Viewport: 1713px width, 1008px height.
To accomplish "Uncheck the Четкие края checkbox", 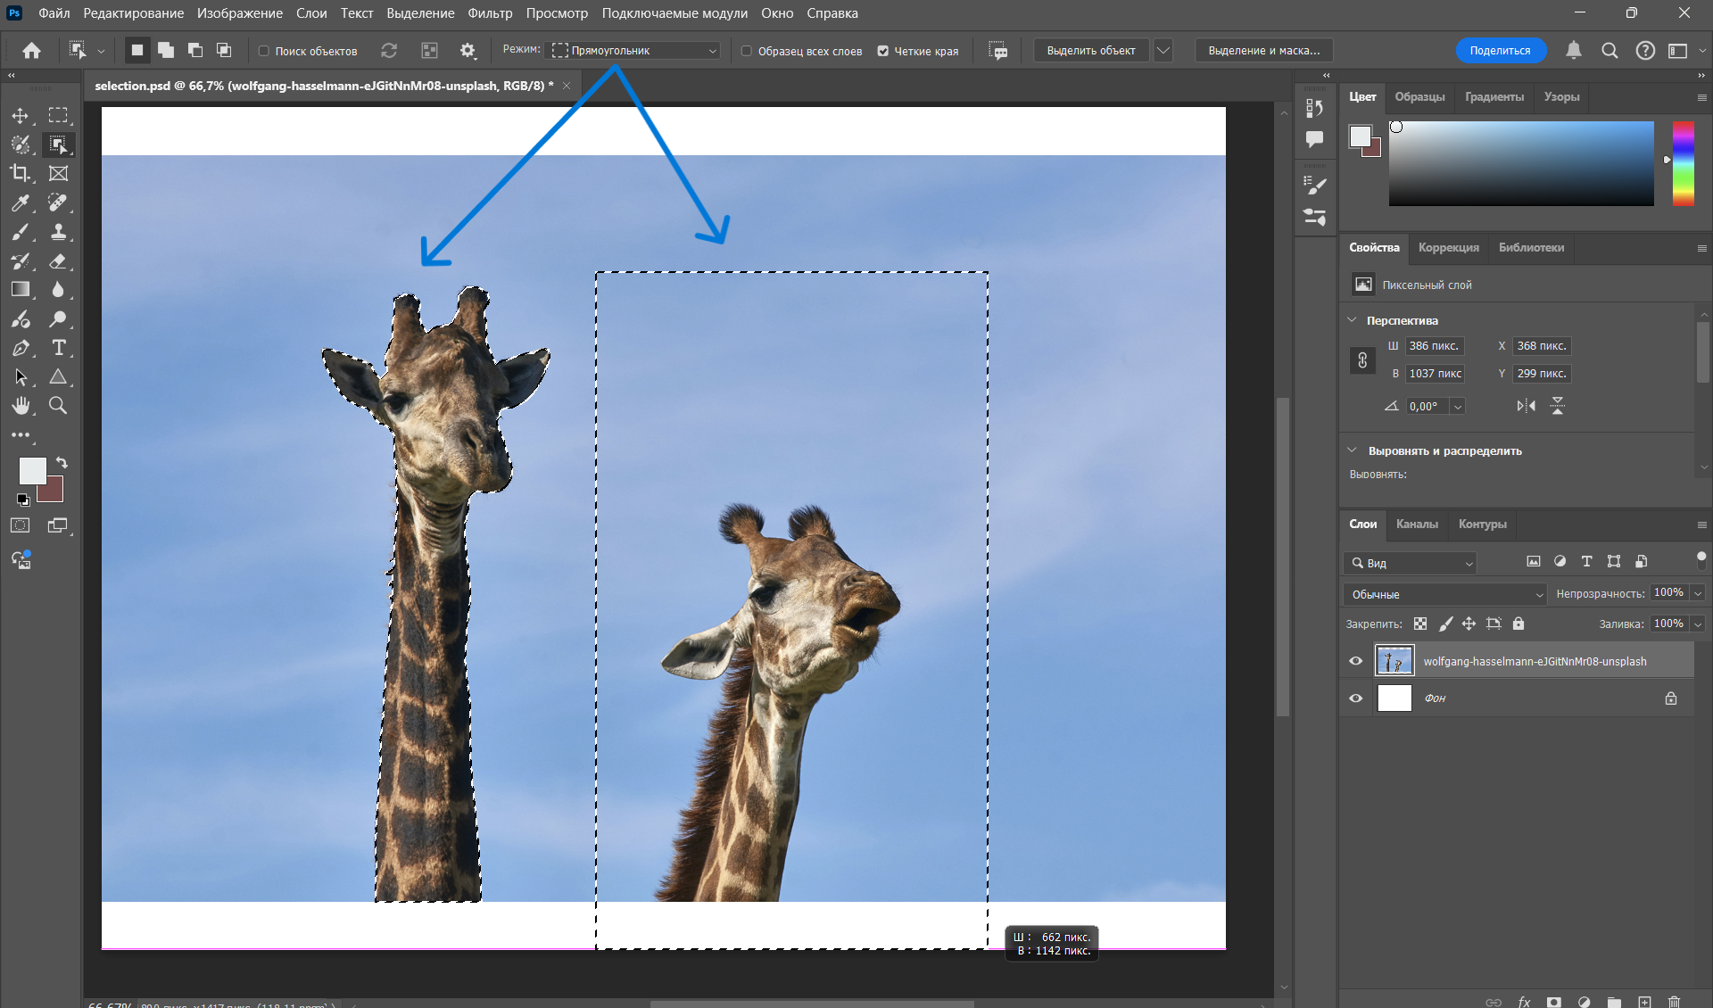I will tap(883, 51).
